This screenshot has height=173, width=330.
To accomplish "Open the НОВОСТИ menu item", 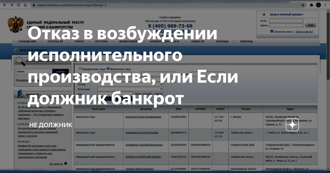I will (198, 41).
